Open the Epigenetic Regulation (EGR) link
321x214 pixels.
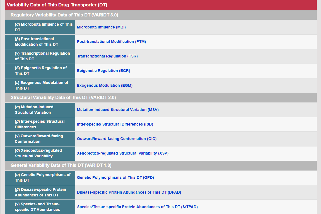(x=103, y=71)
